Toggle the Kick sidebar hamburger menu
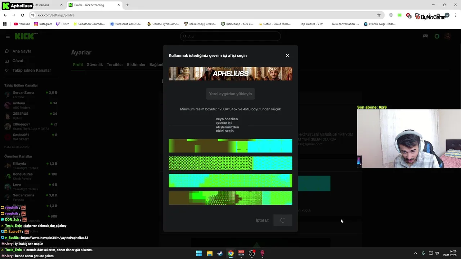Viewport: 461px width, 259px height. 8,36
